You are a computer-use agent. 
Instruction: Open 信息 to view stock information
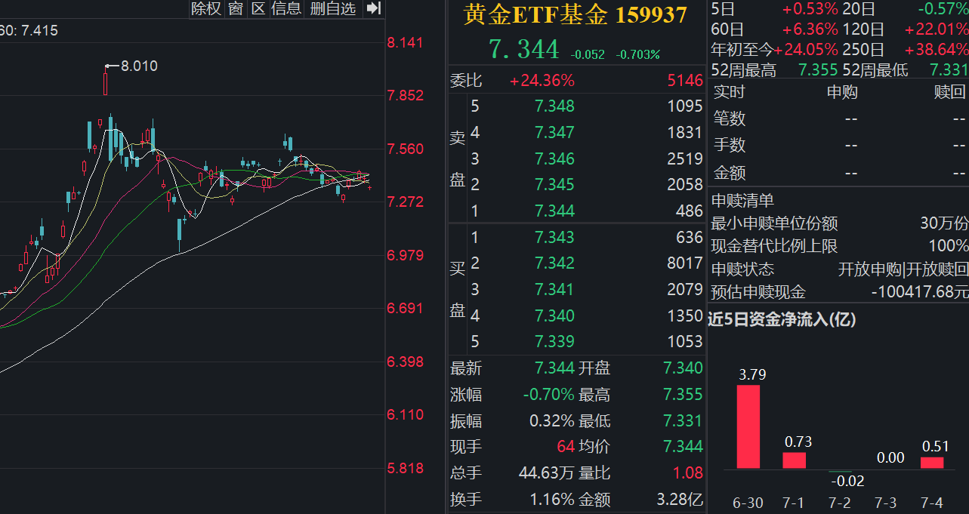(x=287, y=9)
